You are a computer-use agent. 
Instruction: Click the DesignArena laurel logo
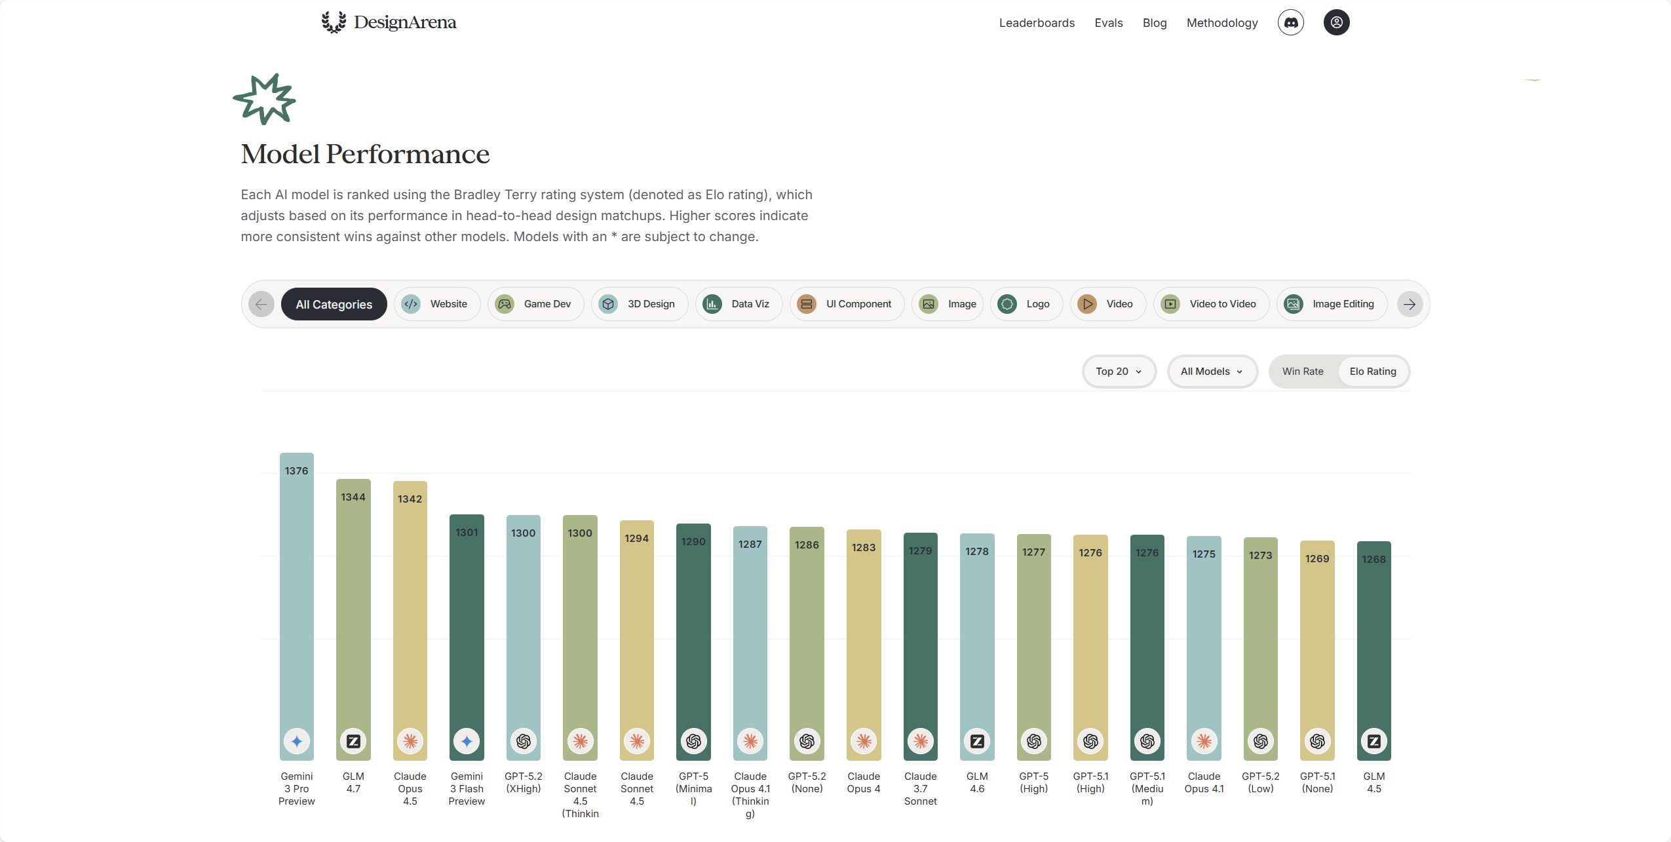click(334, 22)
